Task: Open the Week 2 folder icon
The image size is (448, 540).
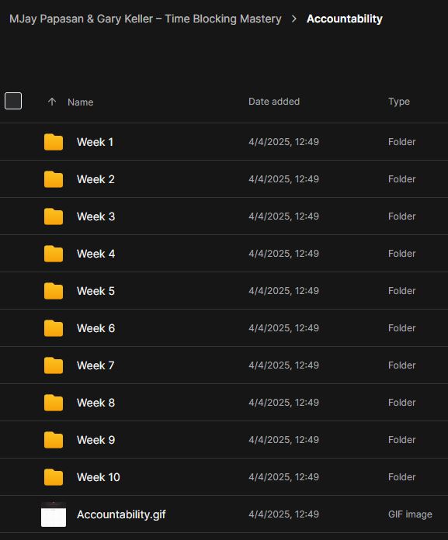Action: coord(54,179)
